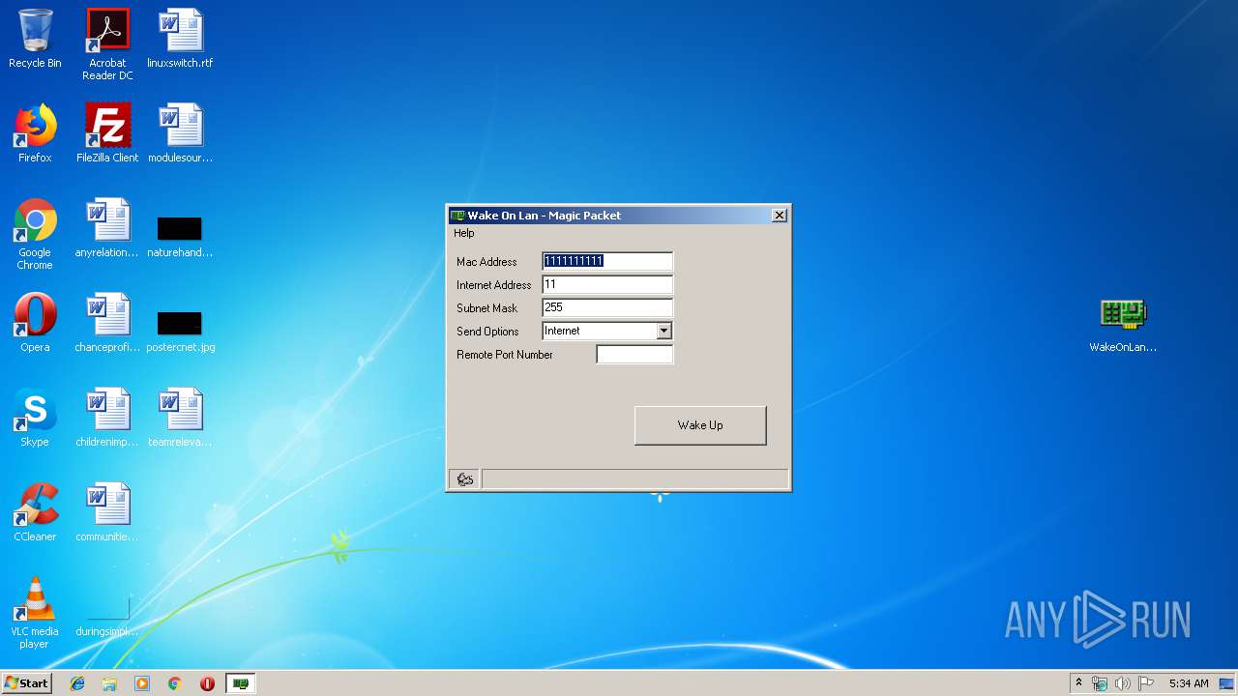Open the Help menu in Wake On Lan
Viewport: 1238px width, 696px height.
pos(464,233)
